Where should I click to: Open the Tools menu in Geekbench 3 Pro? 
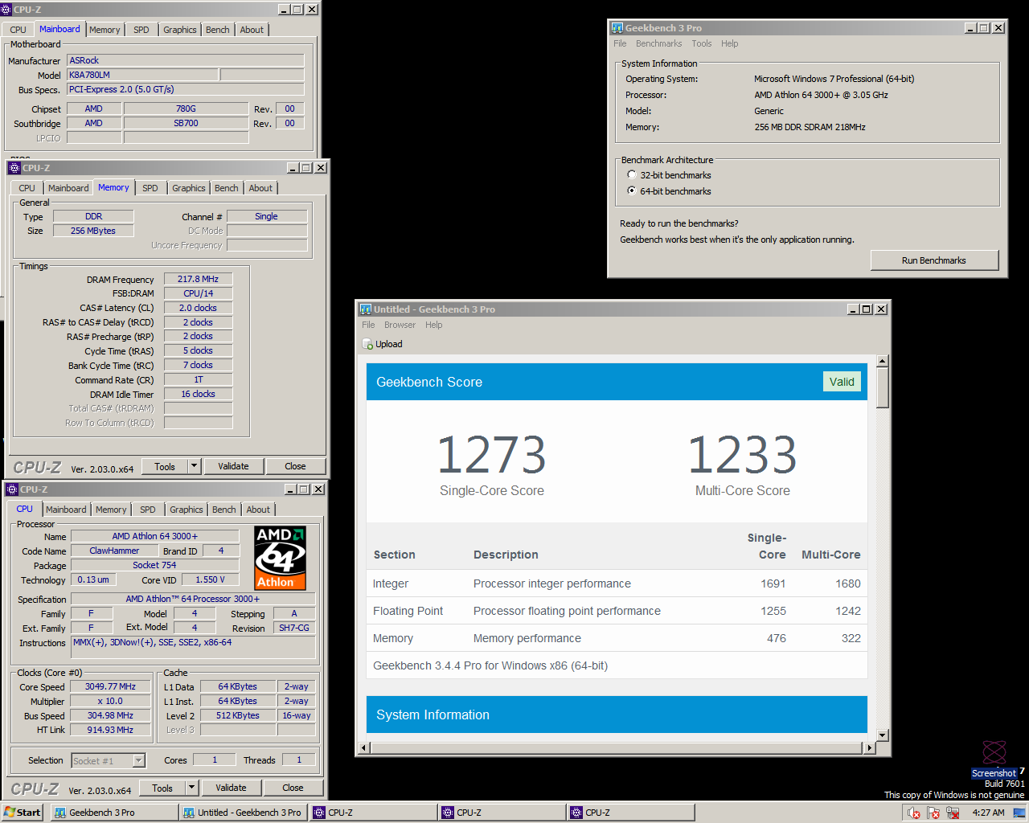[x=702, y=43]
